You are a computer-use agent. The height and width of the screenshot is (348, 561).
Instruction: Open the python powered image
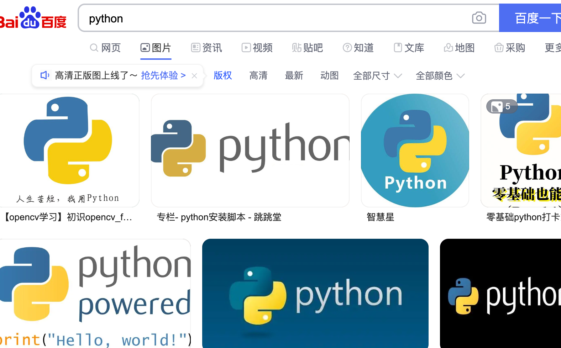(x=95, y=293)
